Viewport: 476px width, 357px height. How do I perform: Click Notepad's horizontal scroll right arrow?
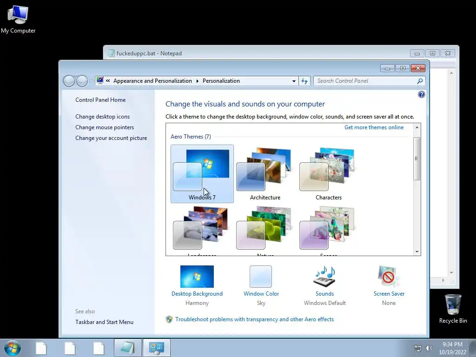tap(443, 280)
